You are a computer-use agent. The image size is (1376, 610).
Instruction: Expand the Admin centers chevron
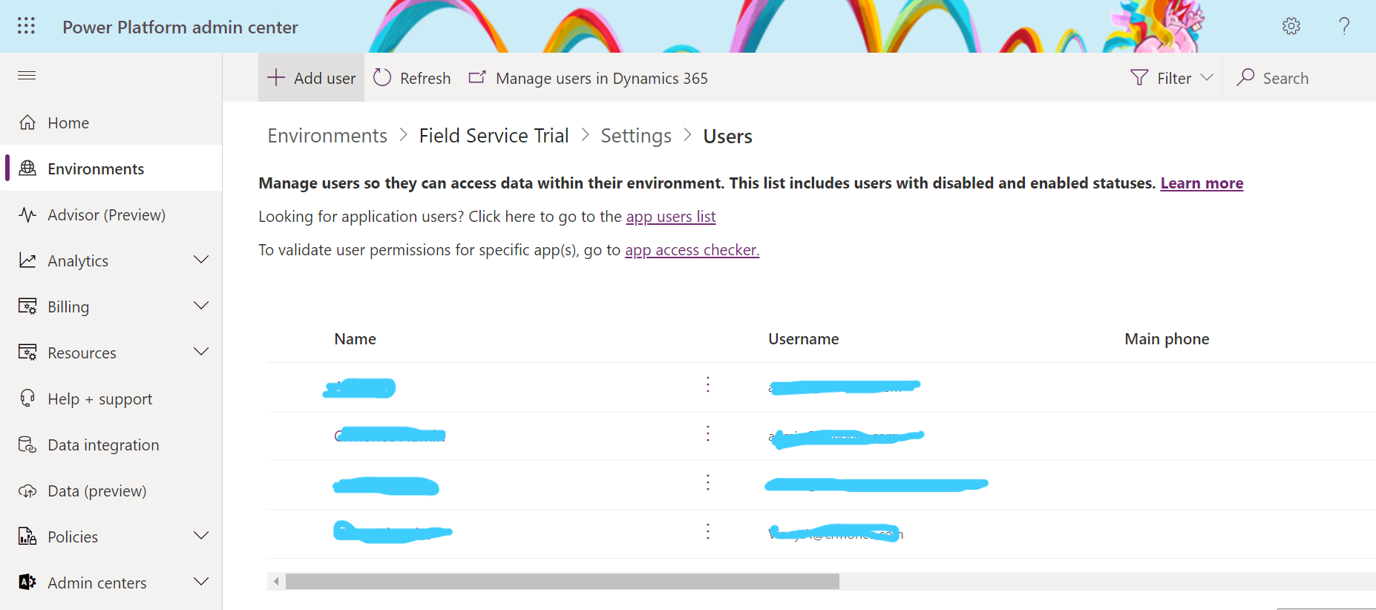(201, 582)
